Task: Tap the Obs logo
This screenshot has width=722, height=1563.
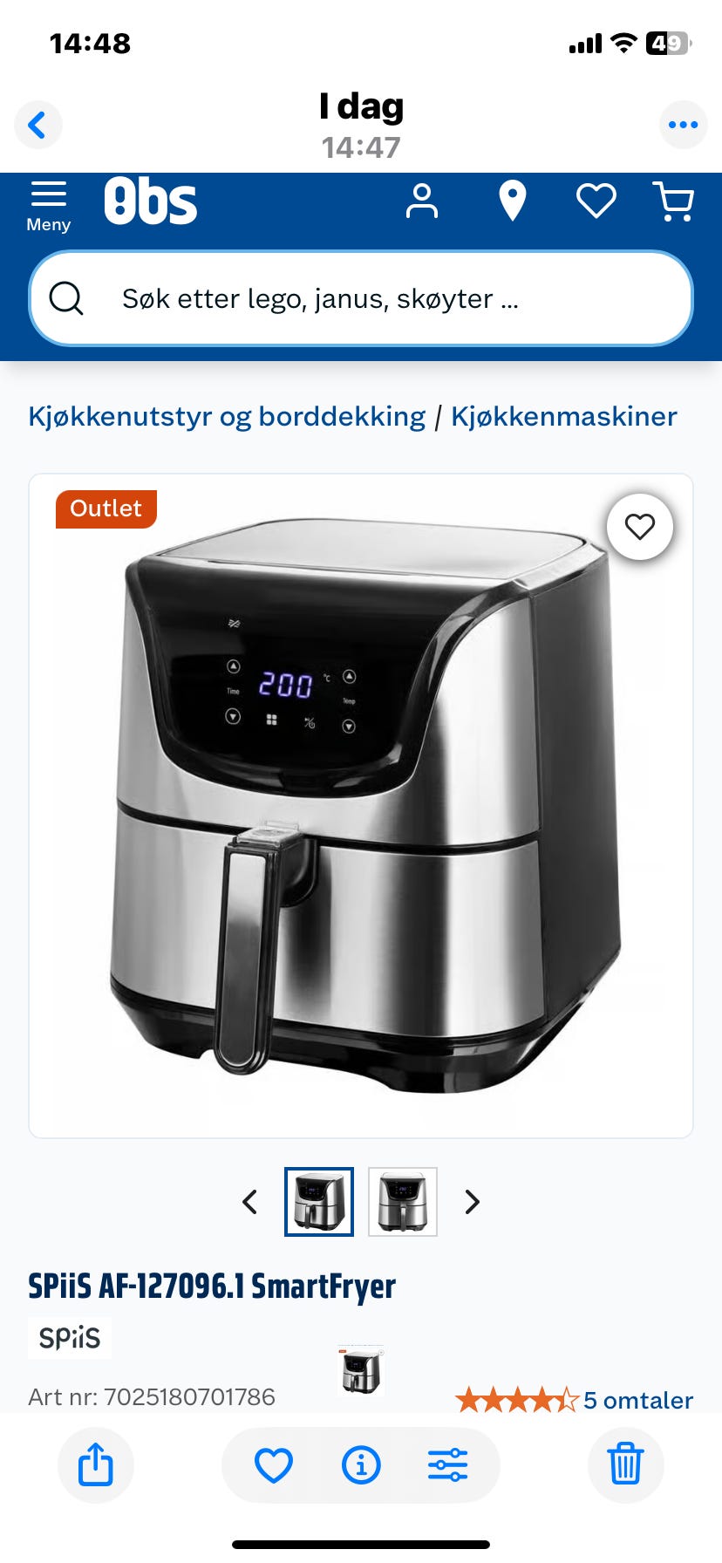Action: 151,201
